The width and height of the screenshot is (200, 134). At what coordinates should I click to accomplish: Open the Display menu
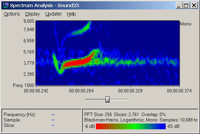click(x=33, y=14)
